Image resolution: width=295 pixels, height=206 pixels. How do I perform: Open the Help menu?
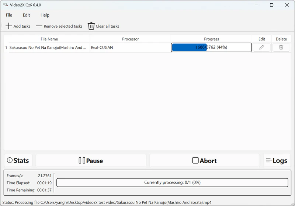coord(45,15)
